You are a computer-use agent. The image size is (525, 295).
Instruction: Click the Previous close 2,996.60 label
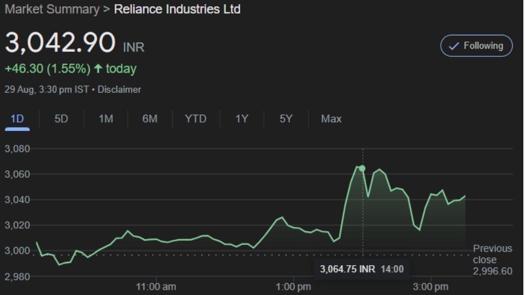493,260
